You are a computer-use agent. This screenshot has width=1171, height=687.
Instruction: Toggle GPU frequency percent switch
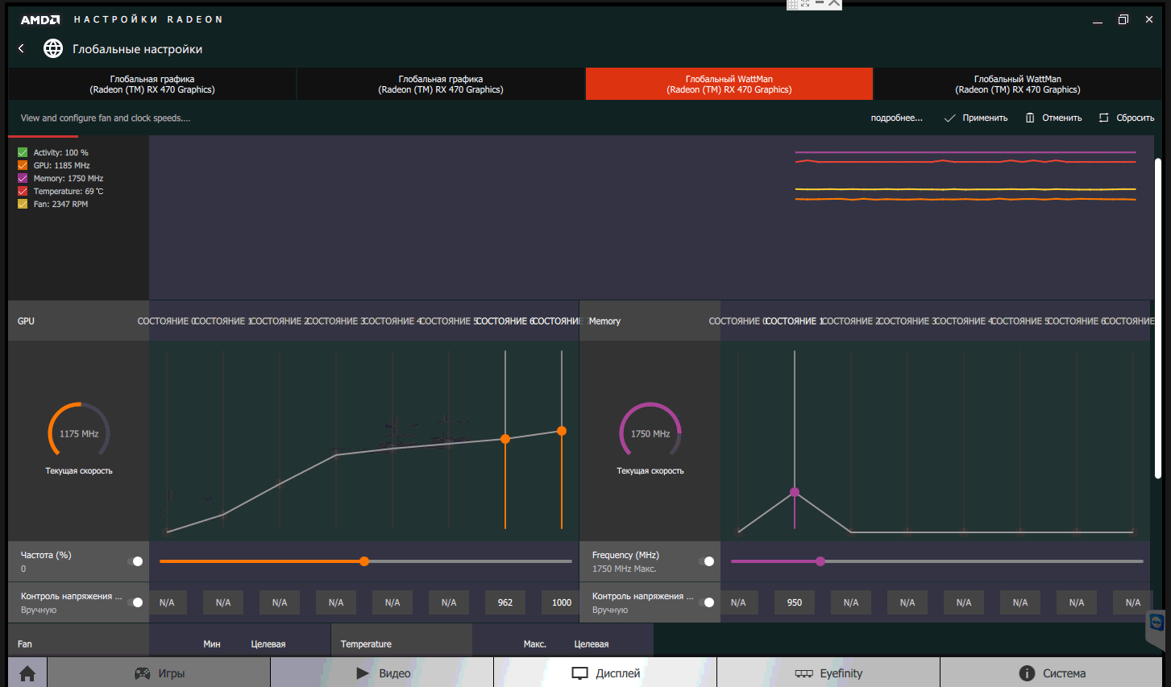(135, 561)
